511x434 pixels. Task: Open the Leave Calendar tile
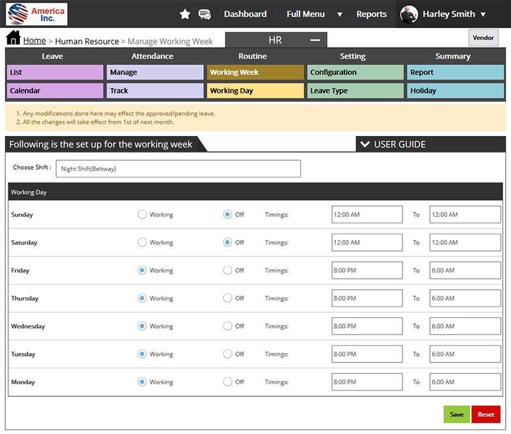55,91
